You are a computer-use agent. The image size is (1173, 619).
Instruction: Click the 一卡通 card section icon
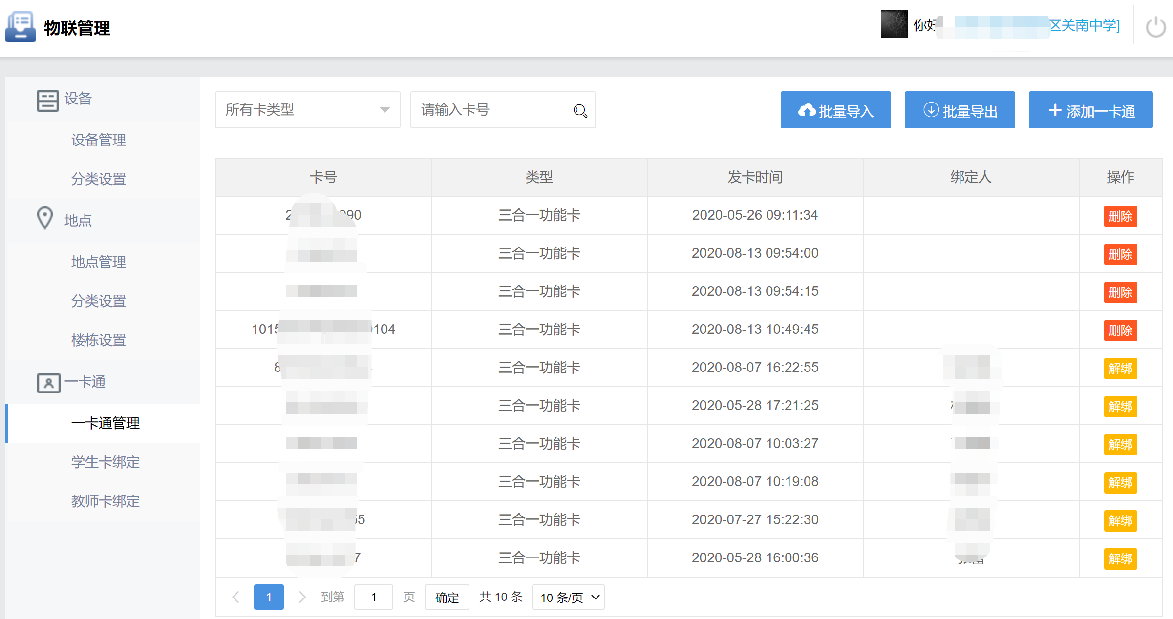48,383
